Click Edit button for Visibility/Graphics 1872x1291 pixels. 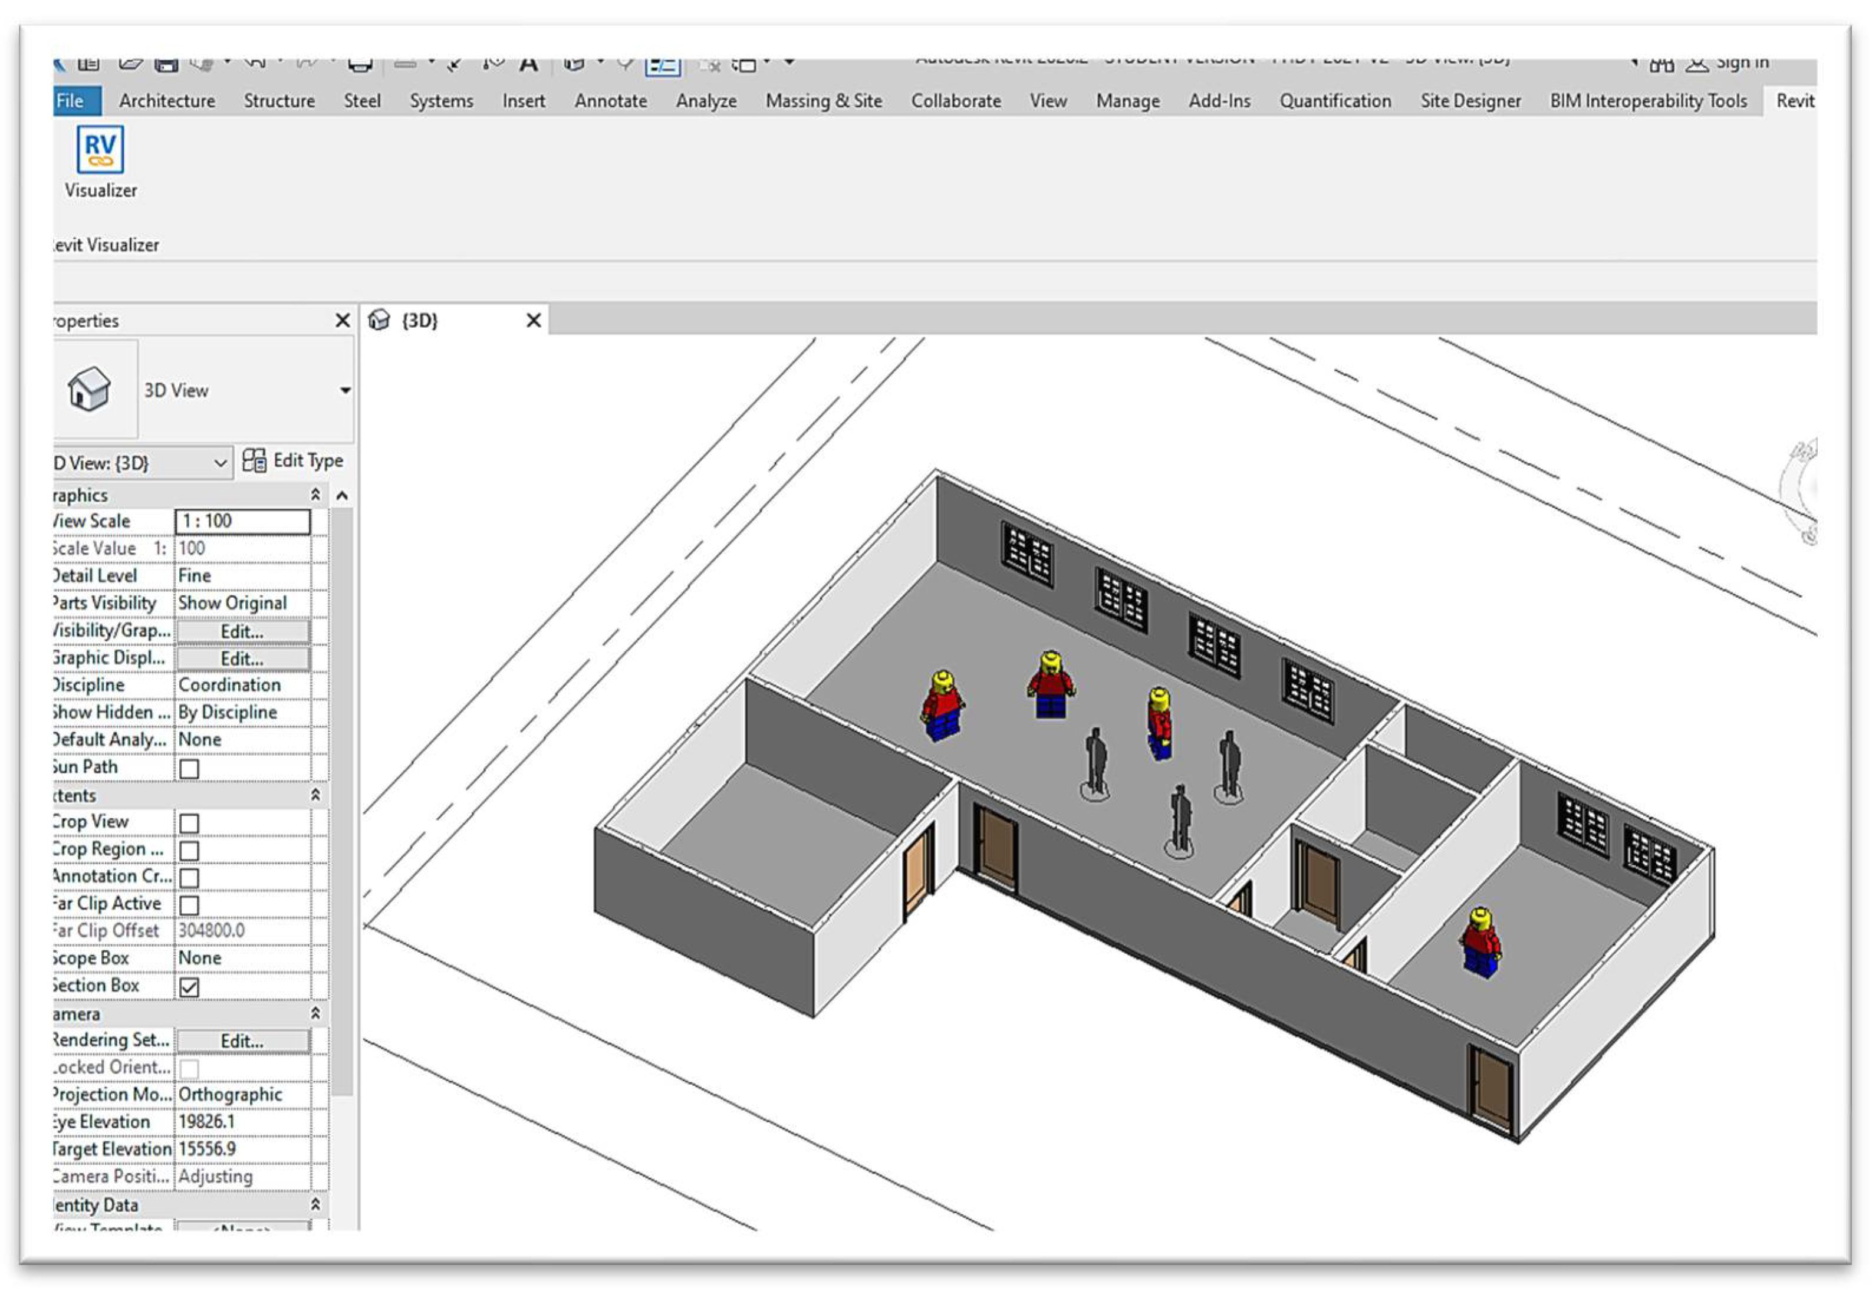(242, 632)
